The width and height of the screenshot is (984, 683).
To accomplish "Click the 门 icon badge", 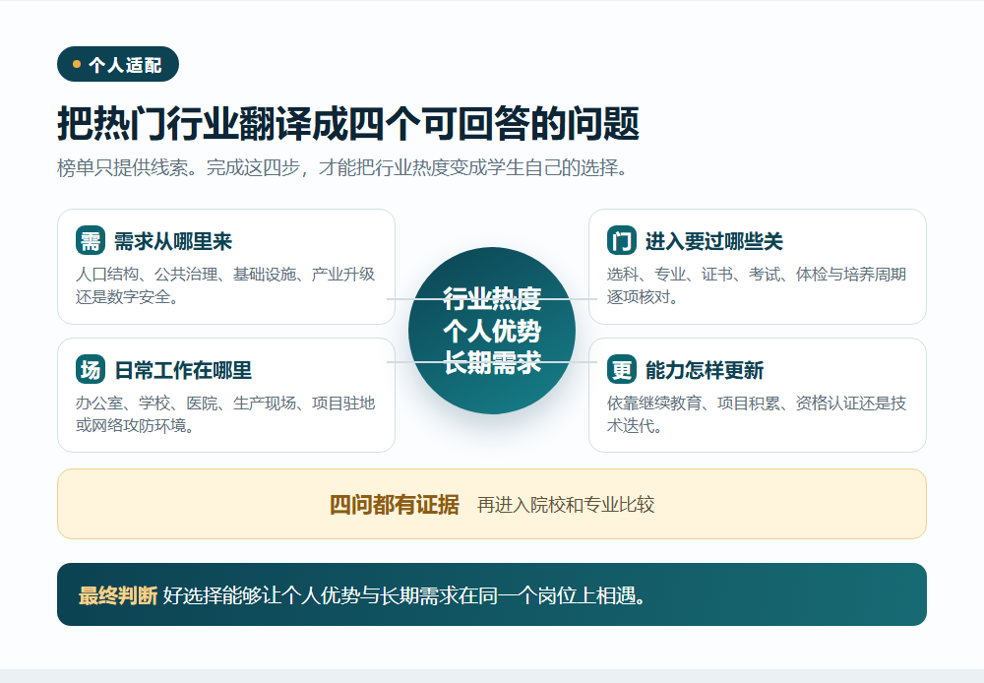I will [x=622, y=240].
